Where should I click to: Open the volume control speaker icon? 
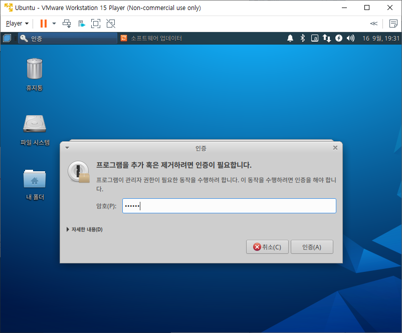(x=350, y=38)
